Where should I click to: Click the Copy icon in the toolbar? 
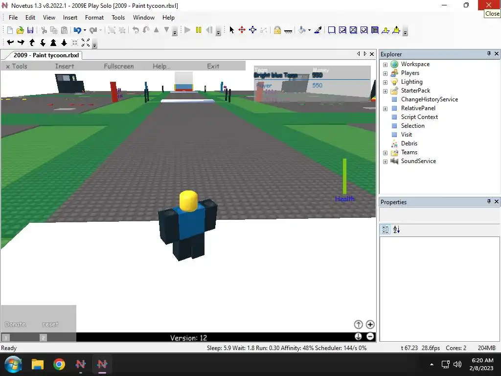[x=54, y=30]
